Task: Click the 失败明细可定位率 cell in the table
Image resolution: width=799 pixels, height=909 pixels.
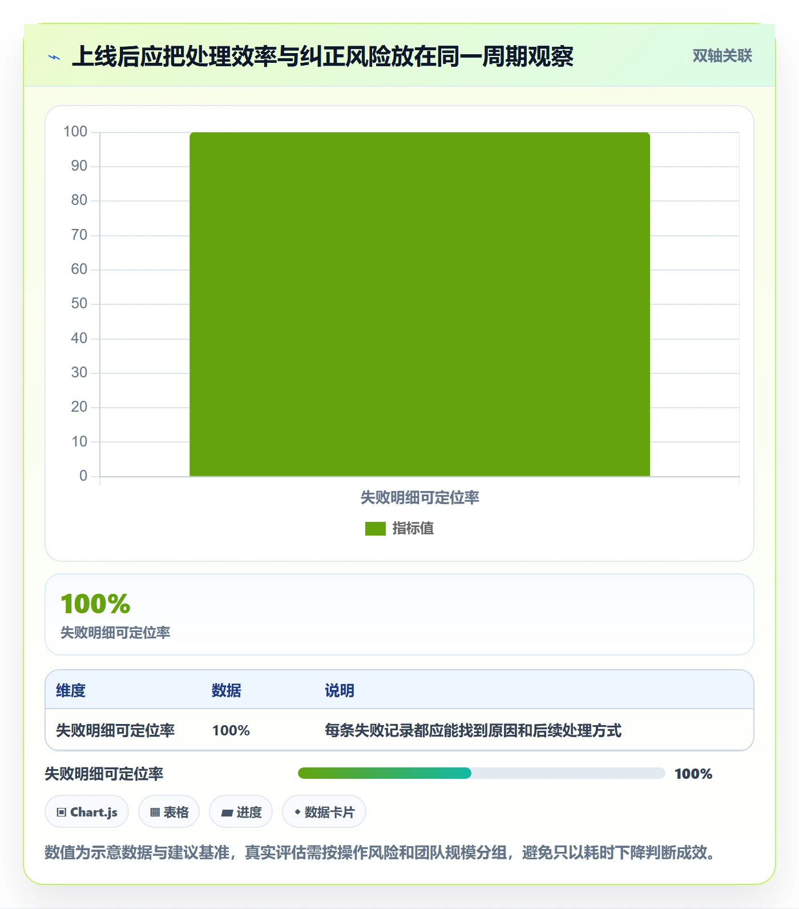Action: pos(115,730)
